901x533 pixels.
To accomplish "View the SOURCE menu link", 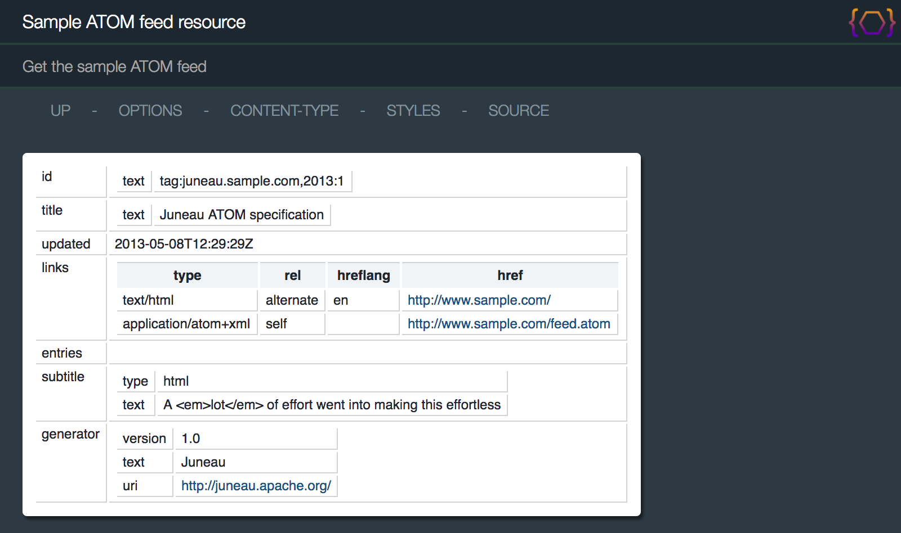I will point(518,111).
